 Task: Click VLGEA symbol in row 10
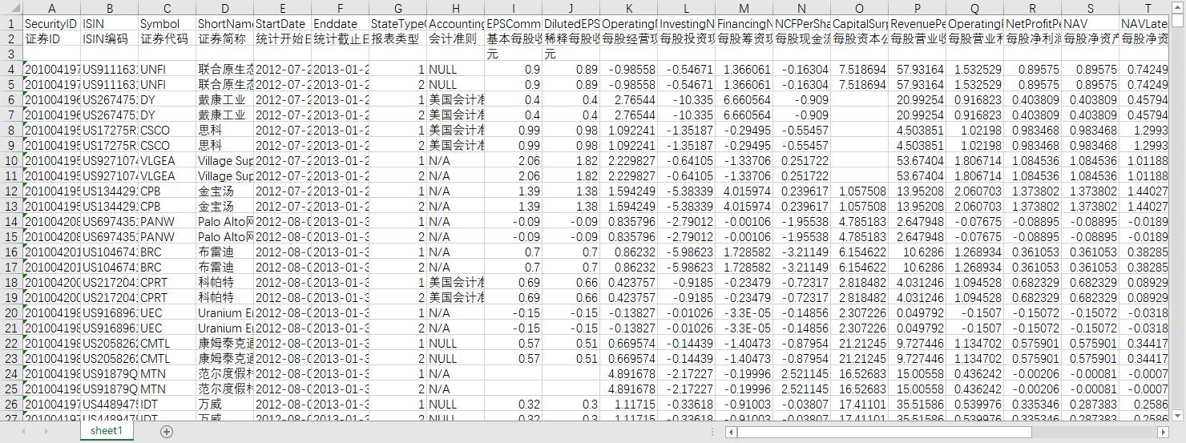(167, 160)
